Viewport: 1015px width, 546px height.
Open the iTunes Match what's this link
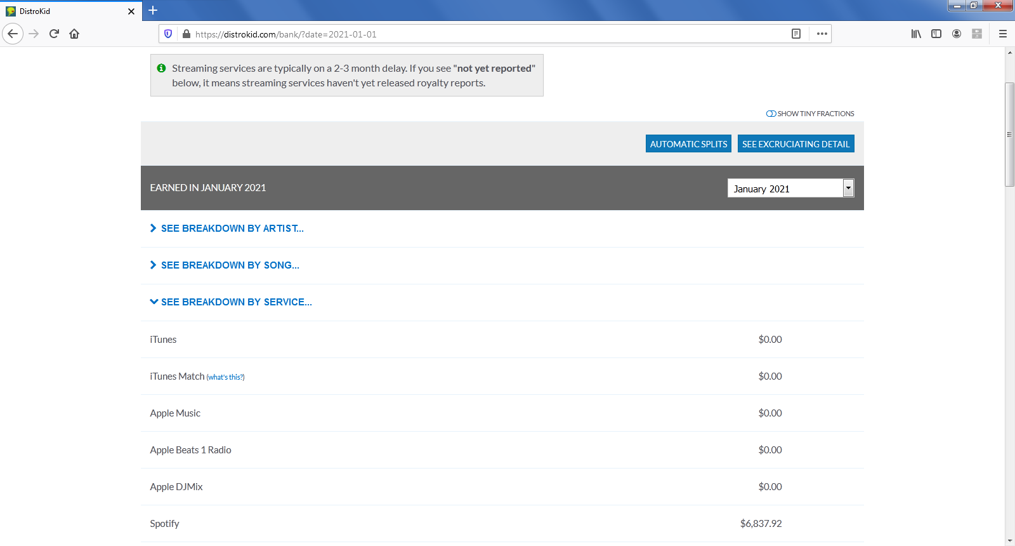(225, 377)
